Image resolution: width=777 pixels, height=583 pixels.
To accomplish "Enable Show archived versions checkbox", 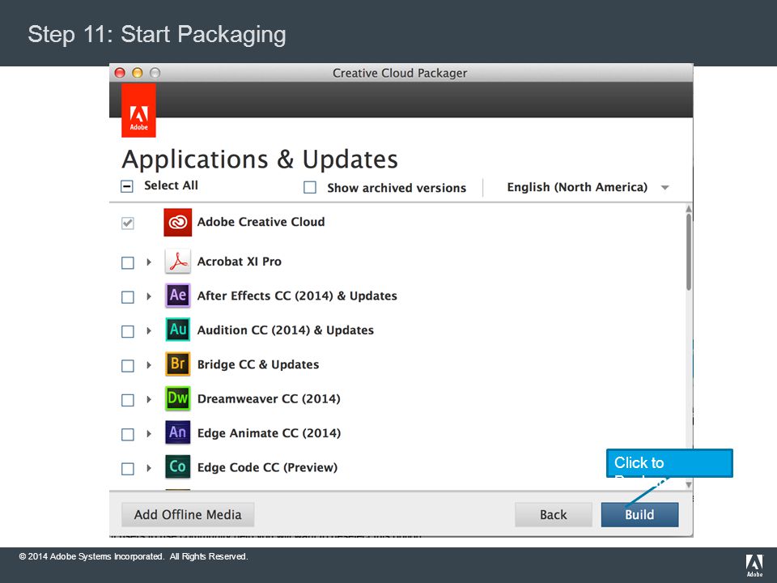I will 310,187.
